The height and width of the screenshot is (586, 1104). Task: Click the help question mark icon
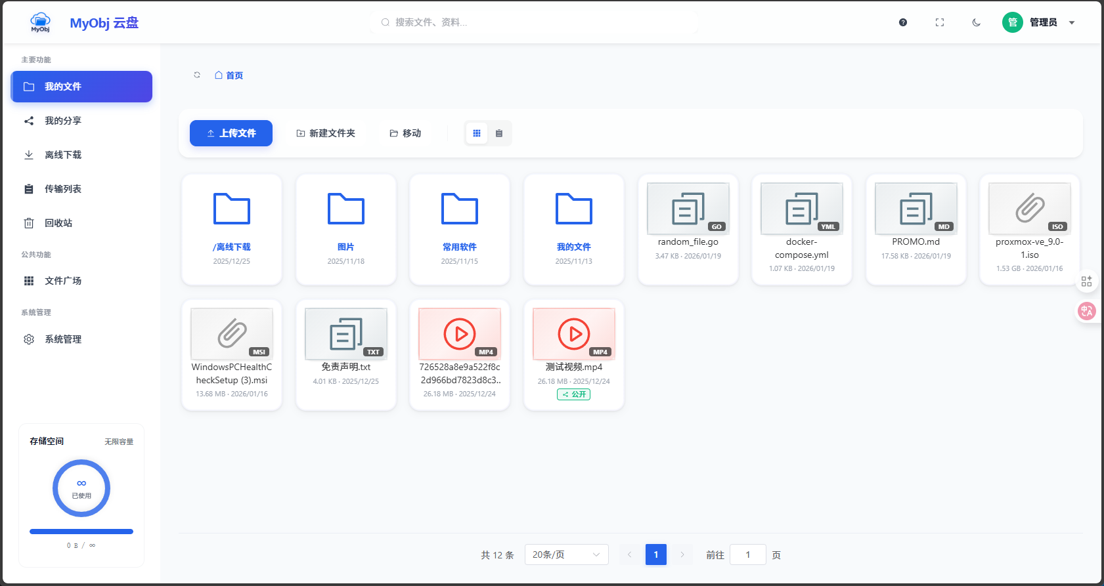click(x=903, y=22)
